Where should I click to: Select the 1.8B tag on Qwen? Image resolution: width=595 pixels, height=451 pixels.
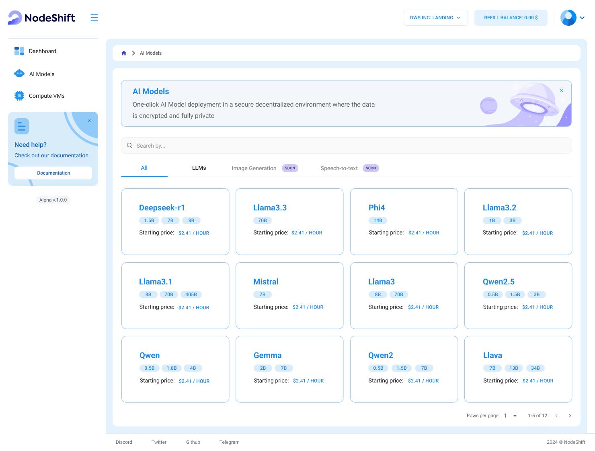pos(172,368)
